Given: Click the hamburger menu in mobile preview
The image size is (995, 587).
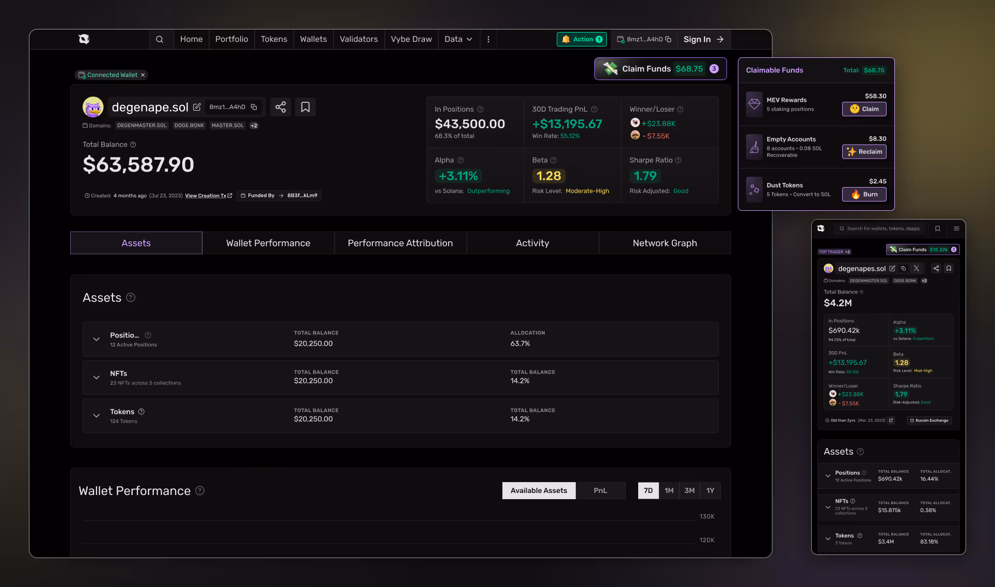Looking at the screenshot, I should pos(956,228).
